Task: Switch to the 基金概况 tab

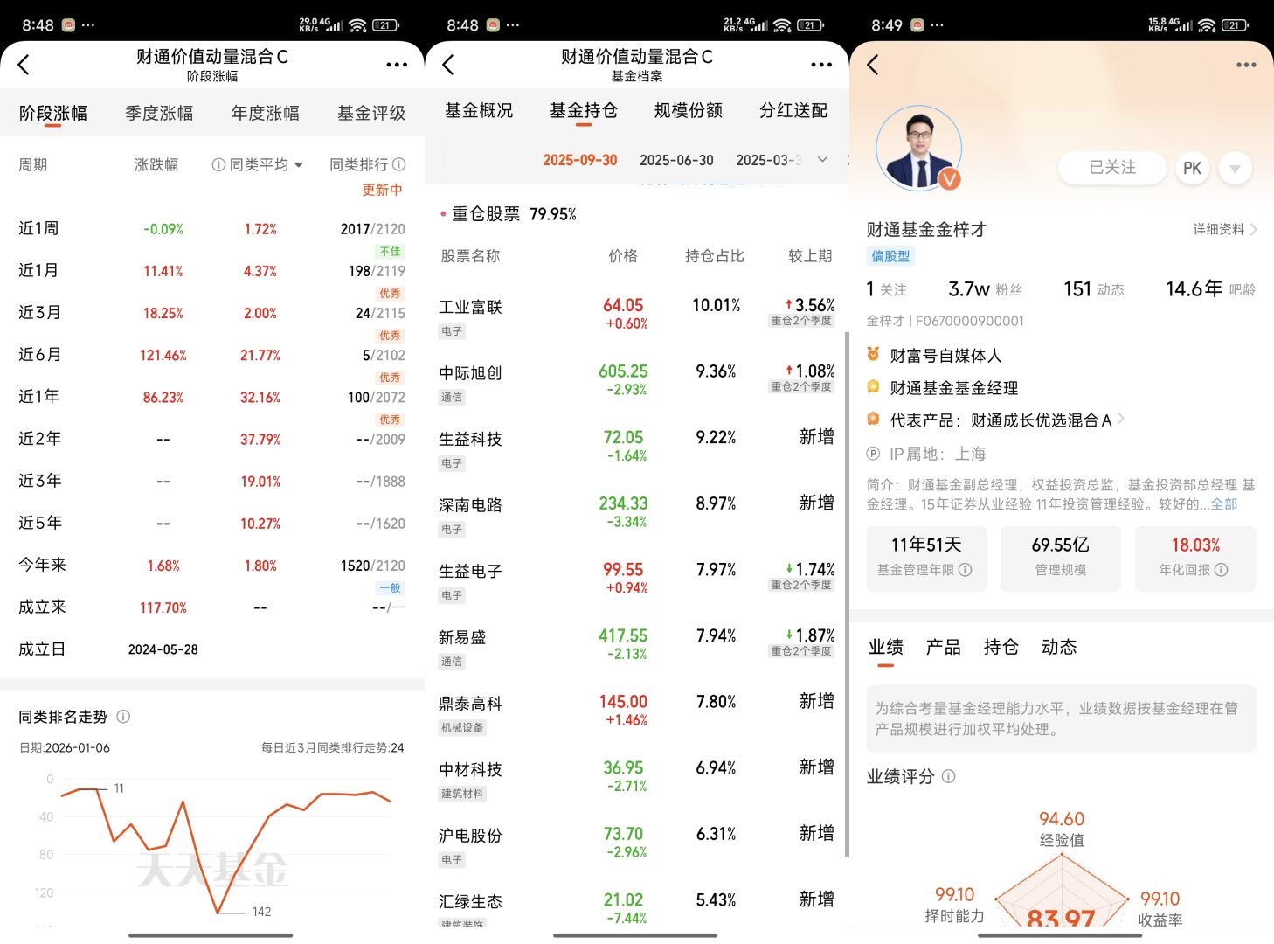Action: (479, 111)
